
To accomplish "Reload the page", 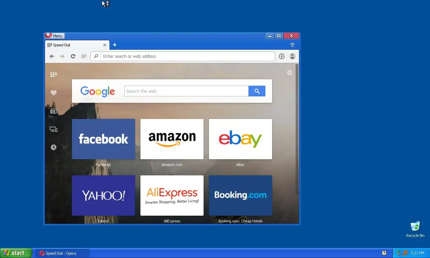I will 73,56.
